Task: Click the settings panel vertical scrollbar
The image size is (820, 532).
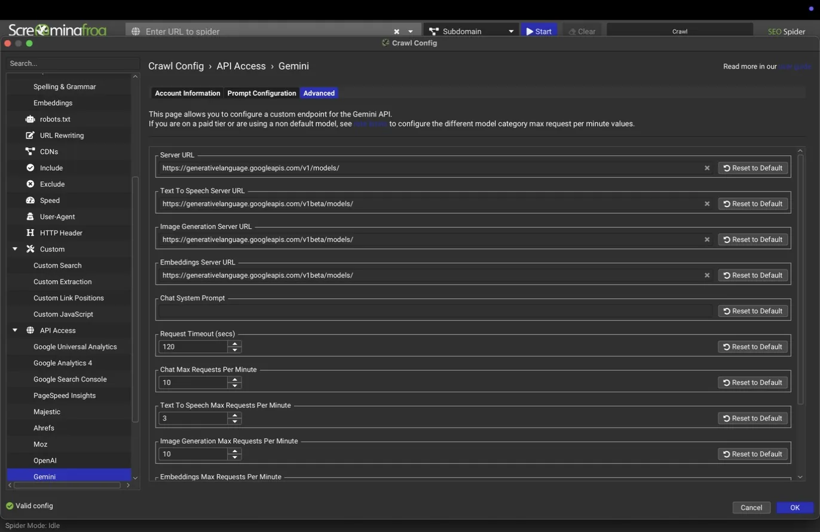Action: [x=801, y=279]
